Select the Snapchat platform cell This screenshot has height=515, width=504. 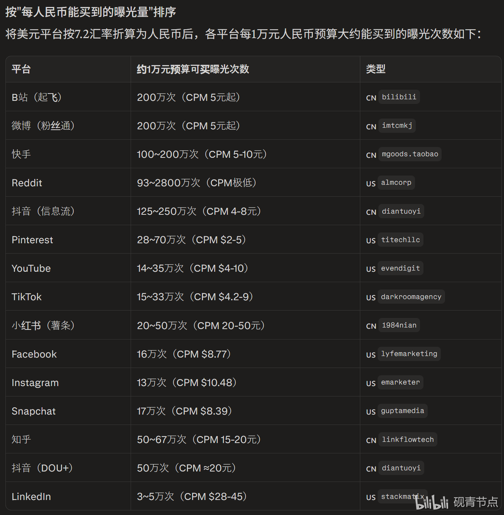(68, 411)
